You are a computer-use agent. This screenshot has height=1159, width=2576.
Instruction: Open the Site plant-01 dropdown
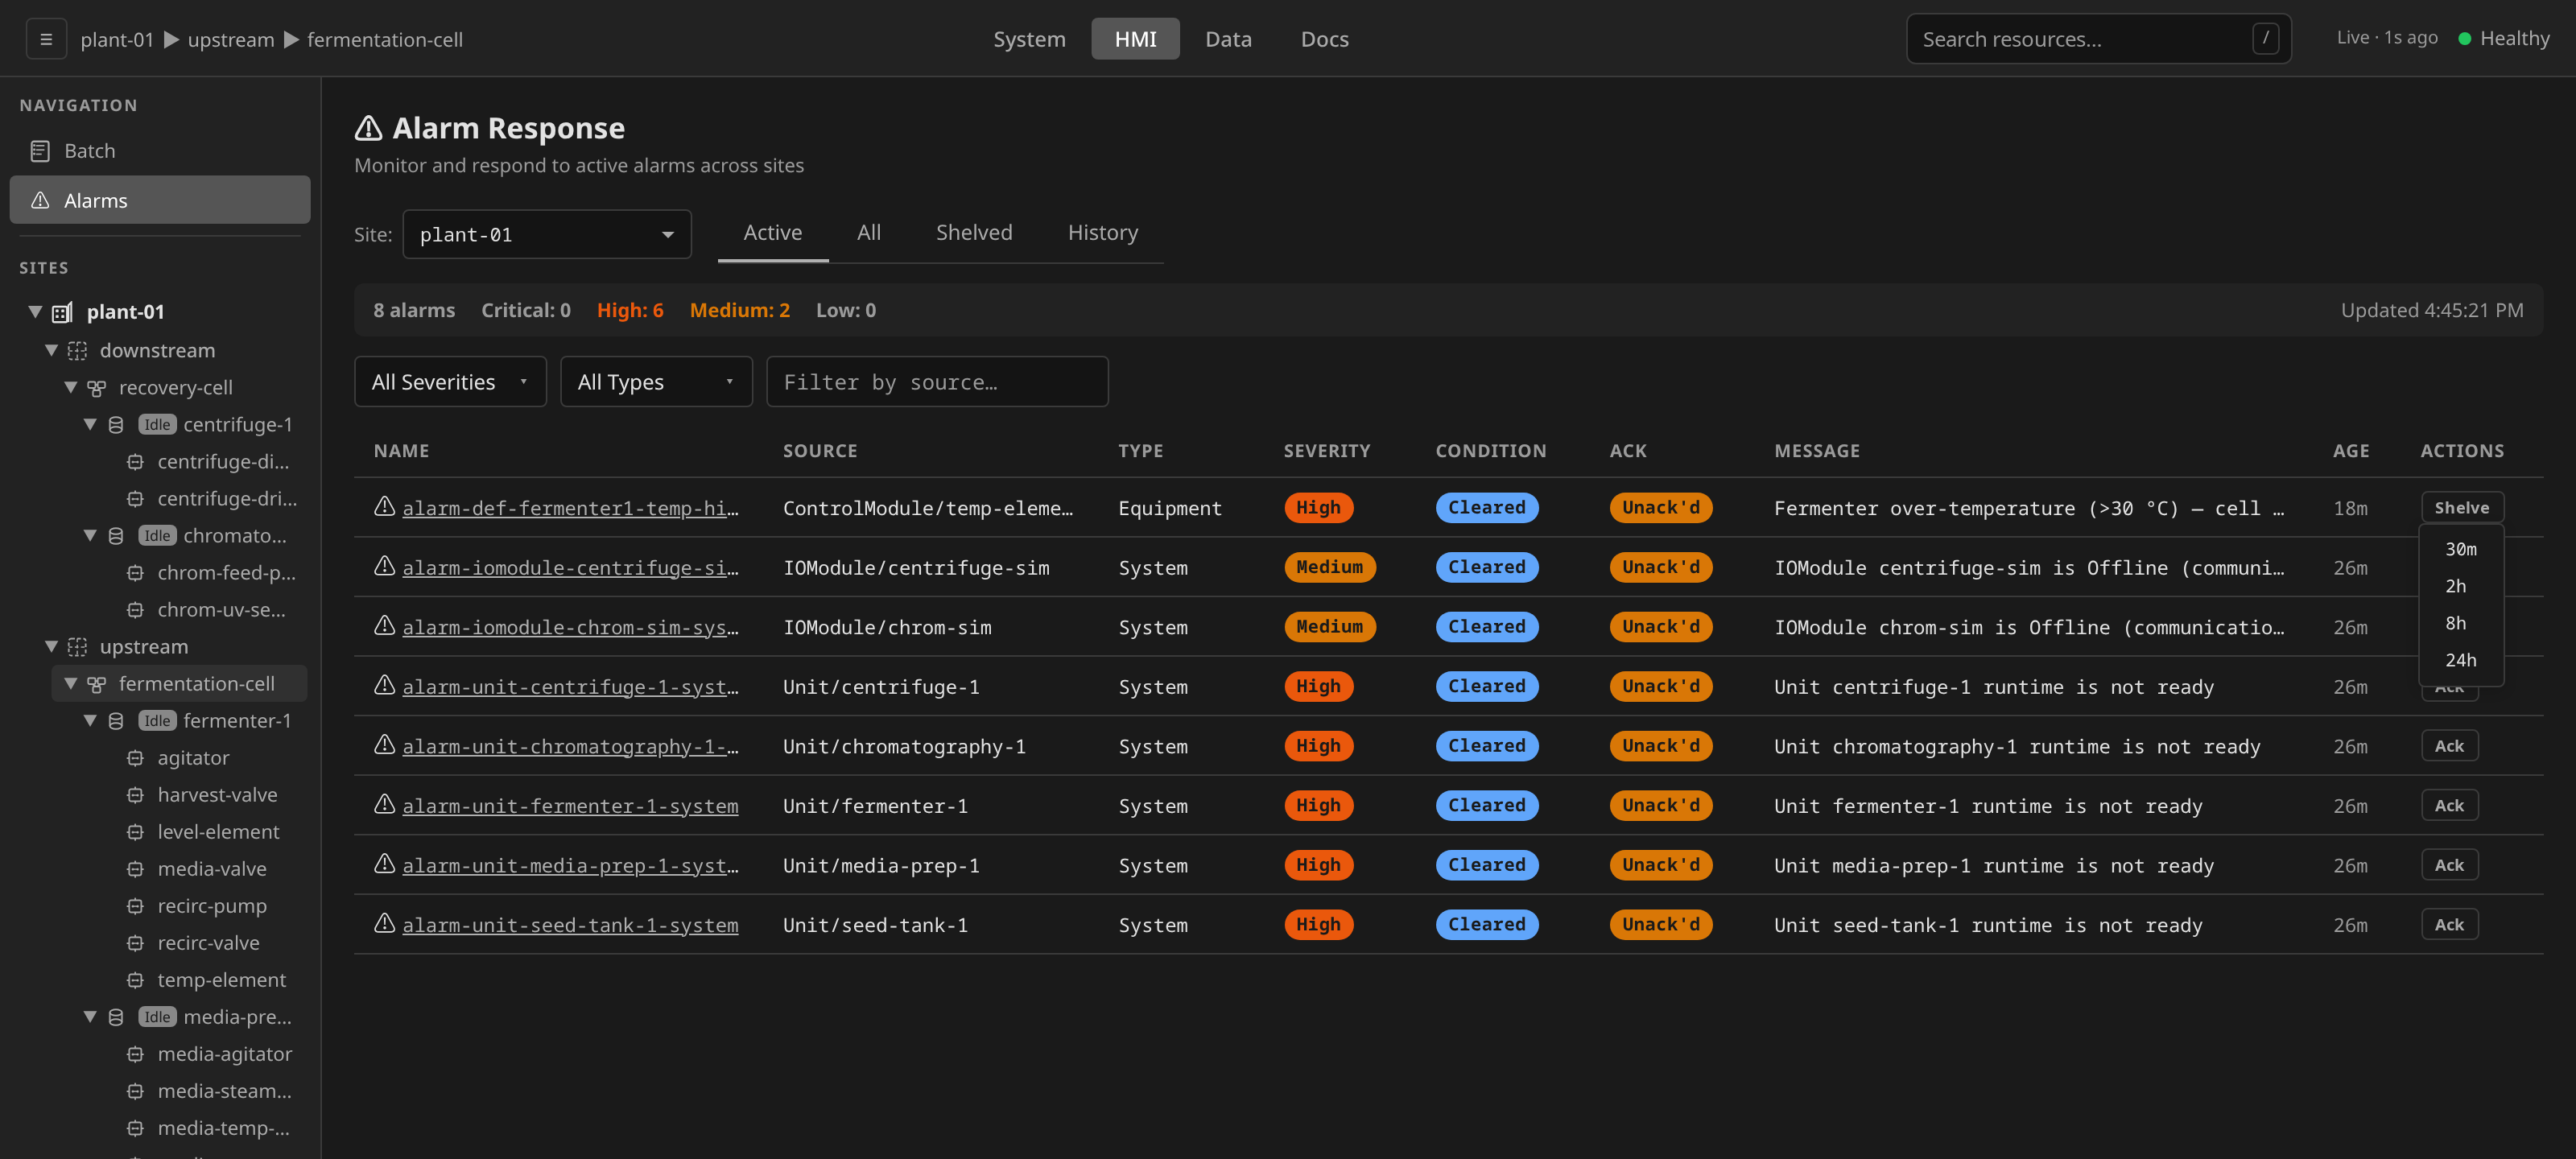pos(547,234)
